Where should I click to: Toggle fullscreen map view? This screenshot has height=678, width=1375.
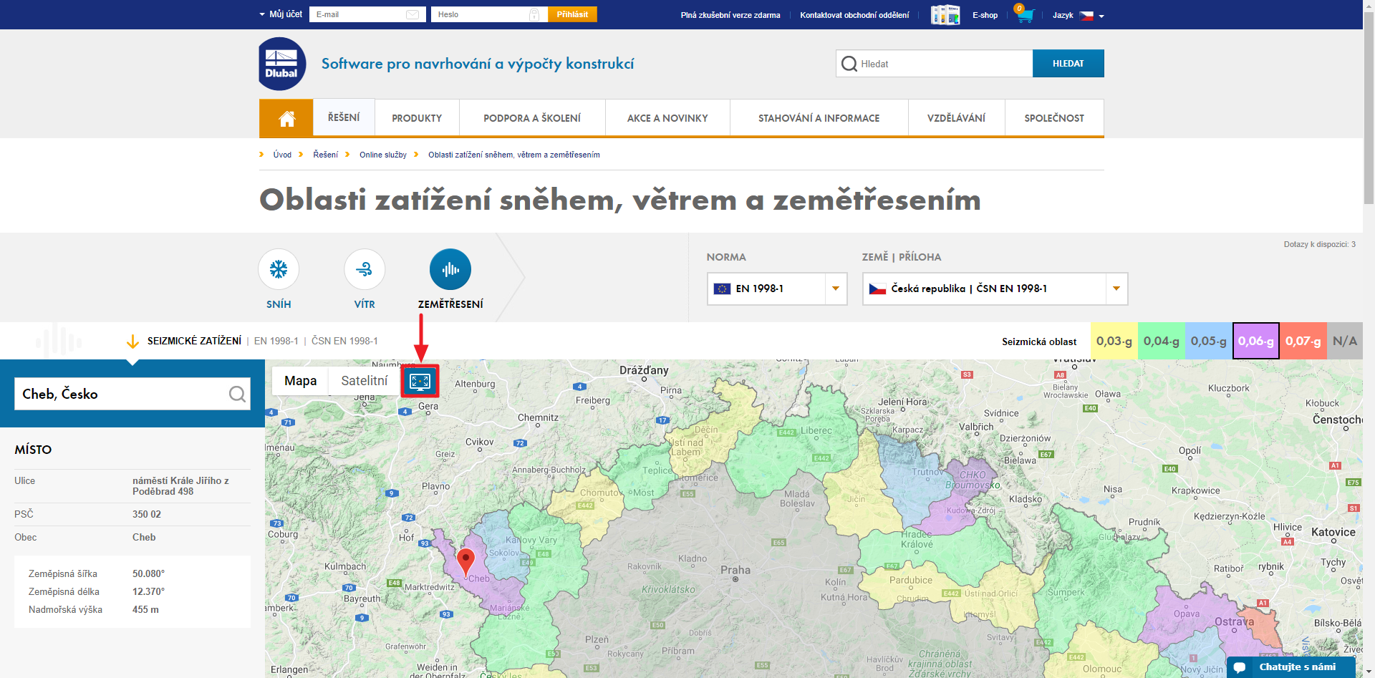[420, 381]
